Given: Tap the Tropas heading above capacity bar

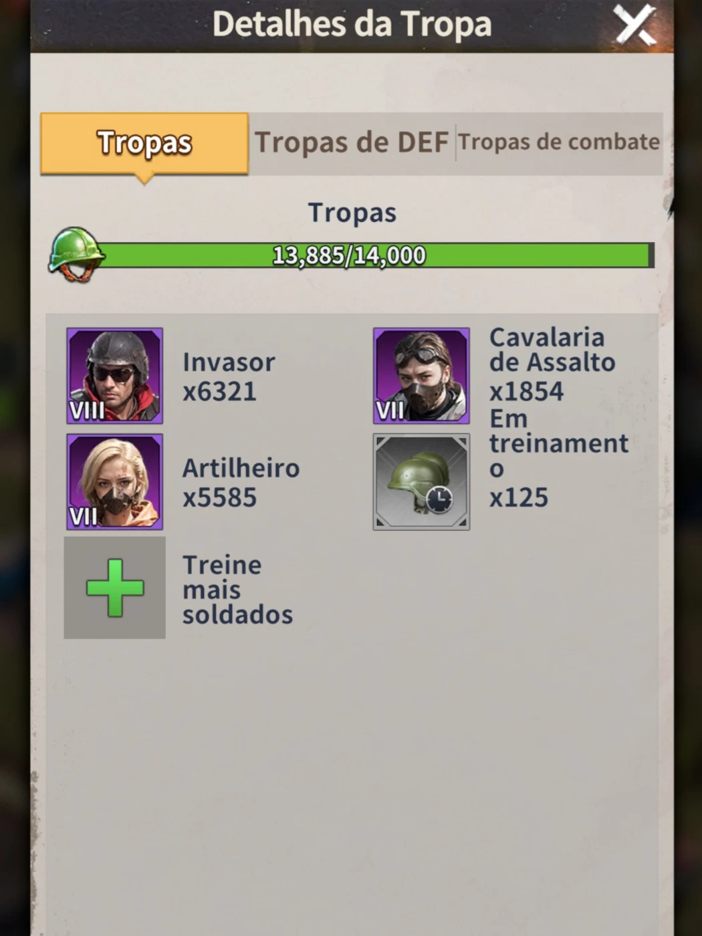Looking at the screenshot, I should click(352, 213).
